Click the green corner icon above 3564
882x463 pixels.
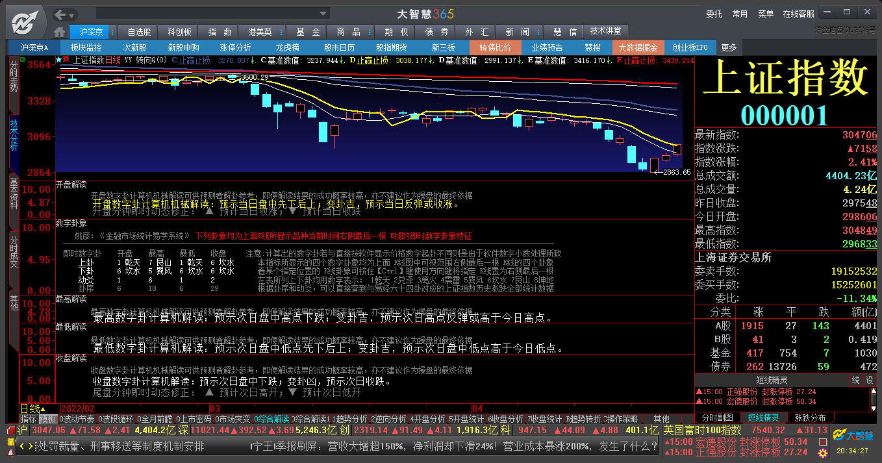tap(23, 60)
